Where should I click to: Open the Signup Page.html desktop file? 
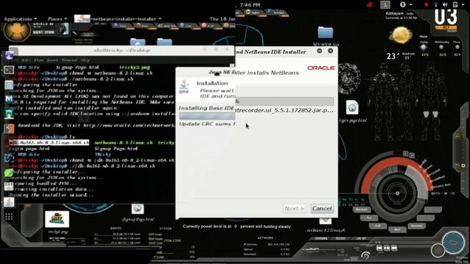pyautogui.click(x=138, y=213)
